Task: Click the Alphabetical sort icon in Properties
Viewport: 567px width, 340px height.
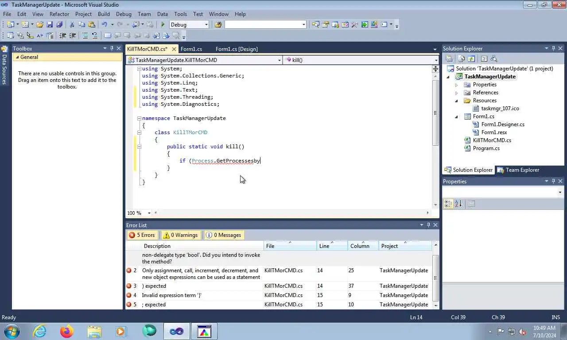Action: pyautogui.click(x=458, y=204)
